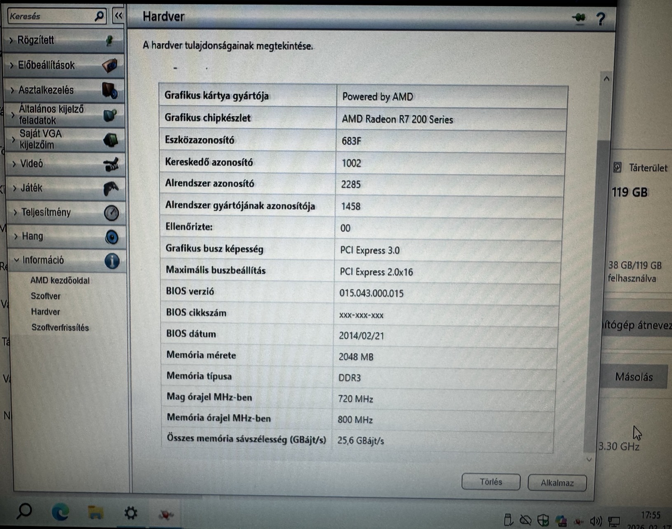The height and width of the screenshot is (529, 672).
Task: Open Settings gear in the taskbar
Action: pos(131,513)
